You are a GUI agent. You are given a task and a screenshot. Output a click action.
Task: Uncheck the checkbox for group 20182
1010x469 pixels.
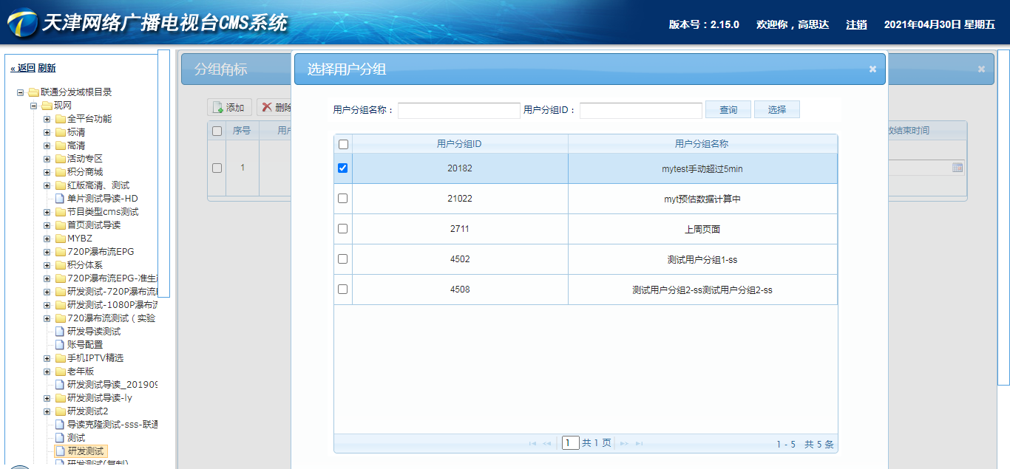click(x=342, y=168)
